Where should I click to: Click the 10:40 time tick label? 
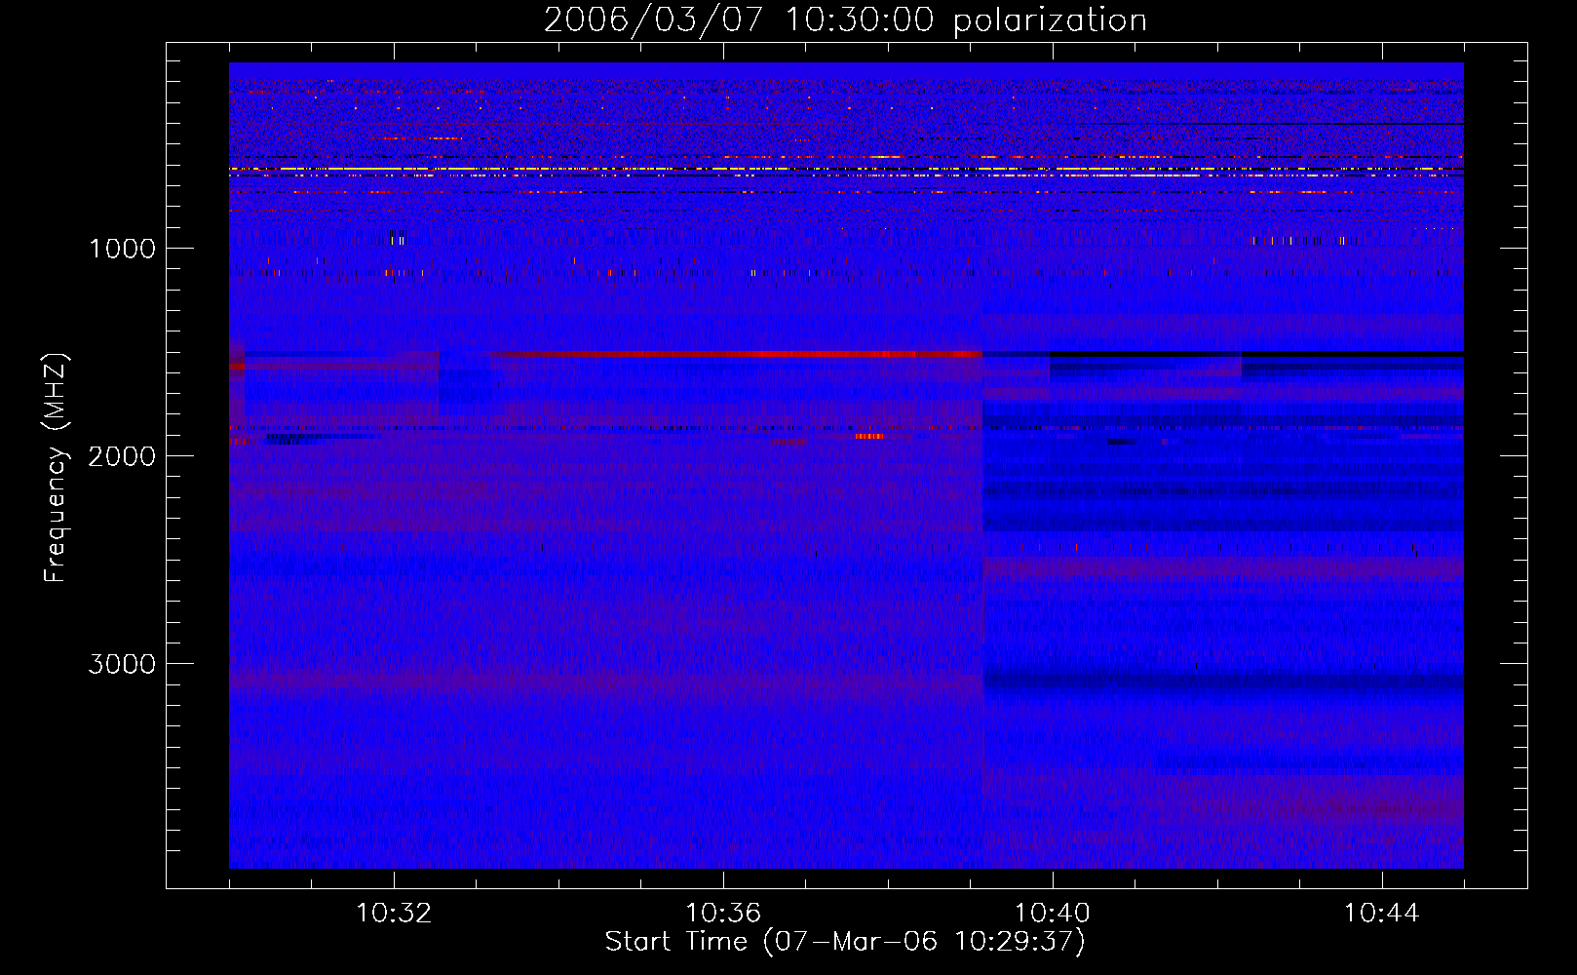click(1053, 914)
